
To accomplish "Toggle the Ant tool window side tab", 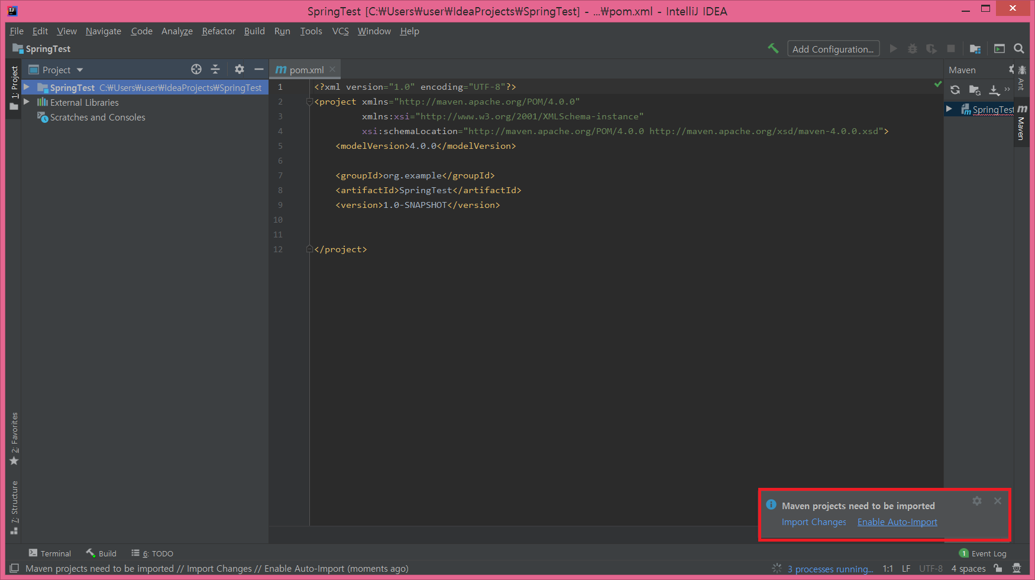I will pyautogui.click(x=1021, y=77).
